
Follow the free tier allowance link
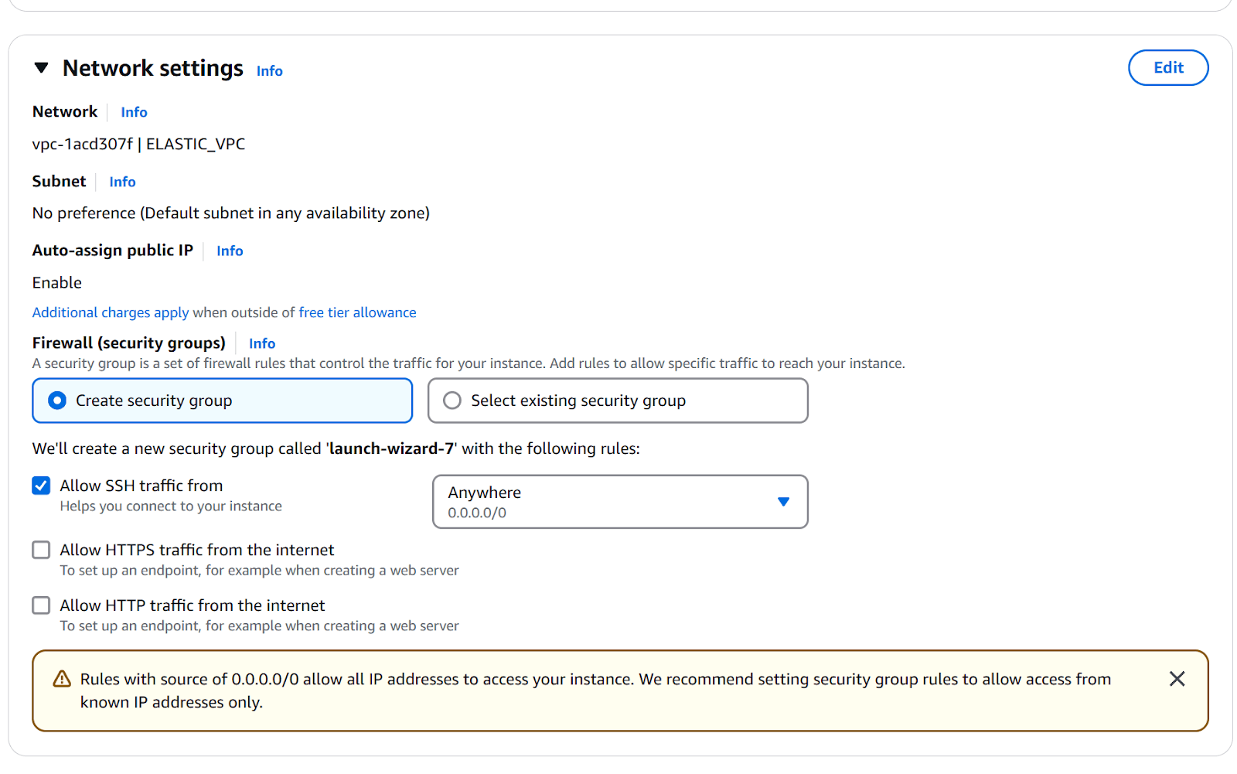[357, 312]
